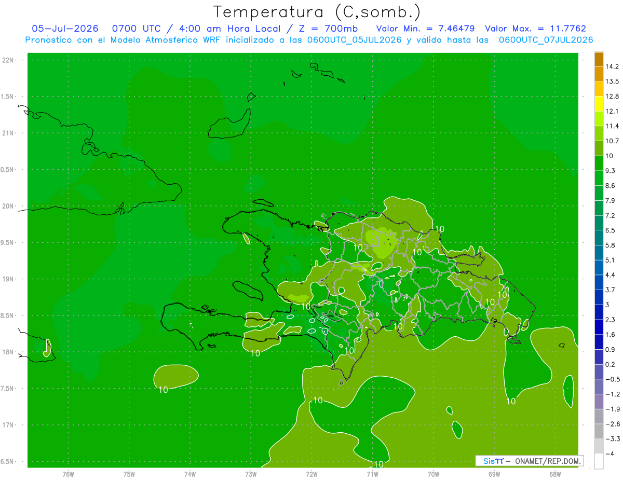Select the pressure level text "Z = 700mb"
623x481 pixels.
(328, 29)
